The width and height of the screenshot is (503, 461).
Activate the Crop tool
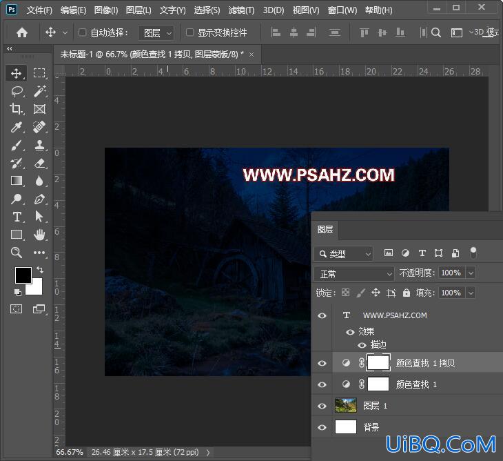point(16,109)
